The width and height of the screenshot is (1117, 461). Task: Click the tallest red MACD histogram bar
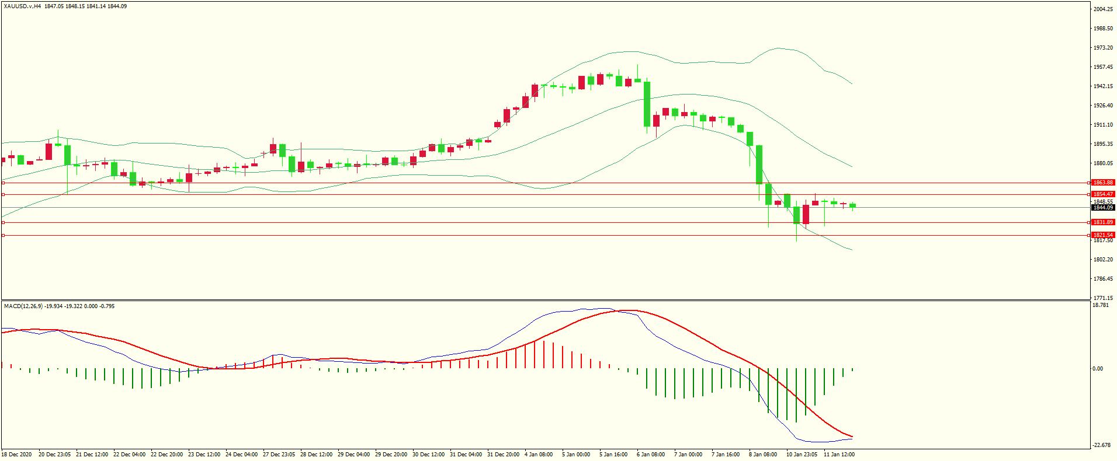tap(544, 354)
